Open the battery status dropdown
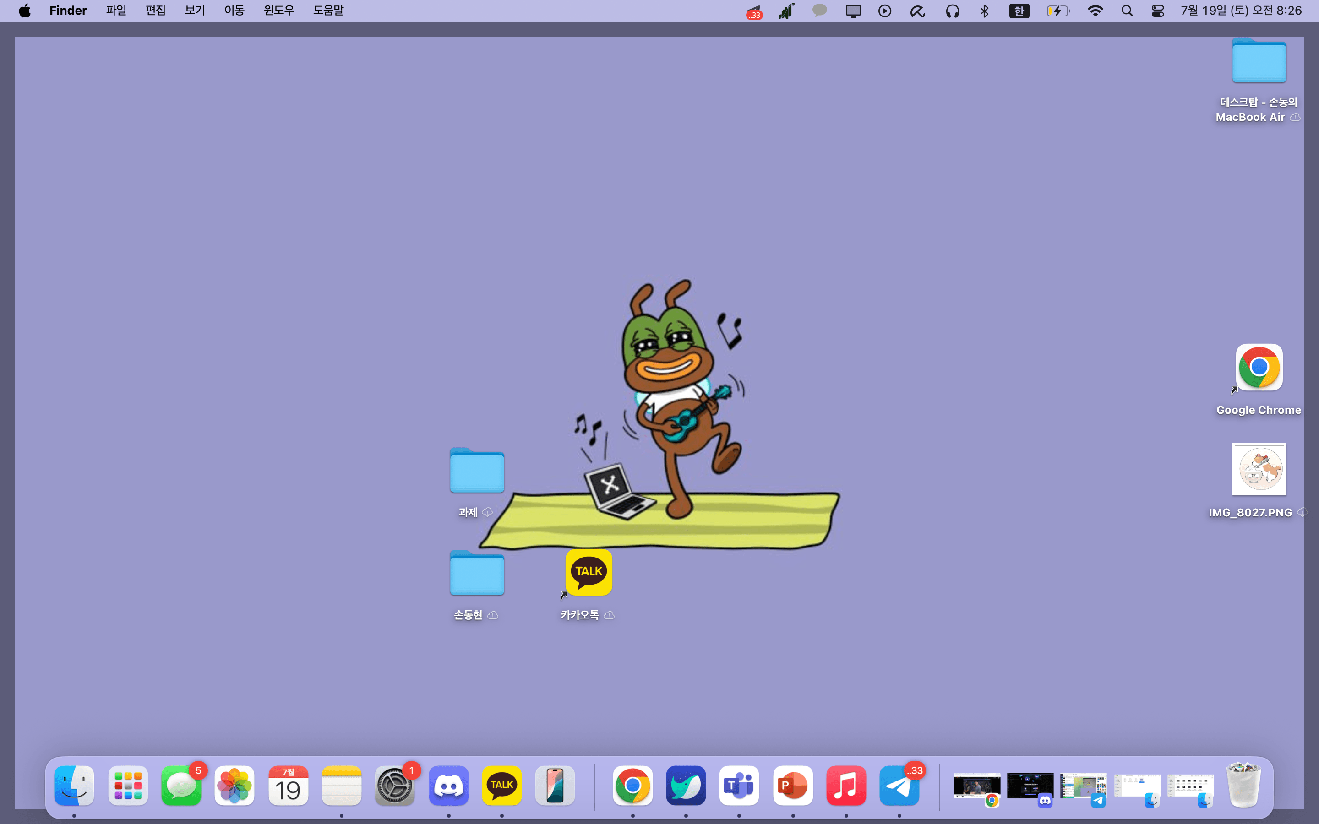1319x824 pixels. [1058, 11]
